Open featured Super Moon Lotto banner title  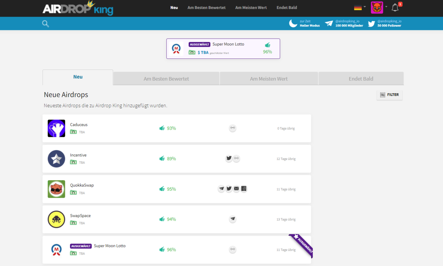[228, 44]
